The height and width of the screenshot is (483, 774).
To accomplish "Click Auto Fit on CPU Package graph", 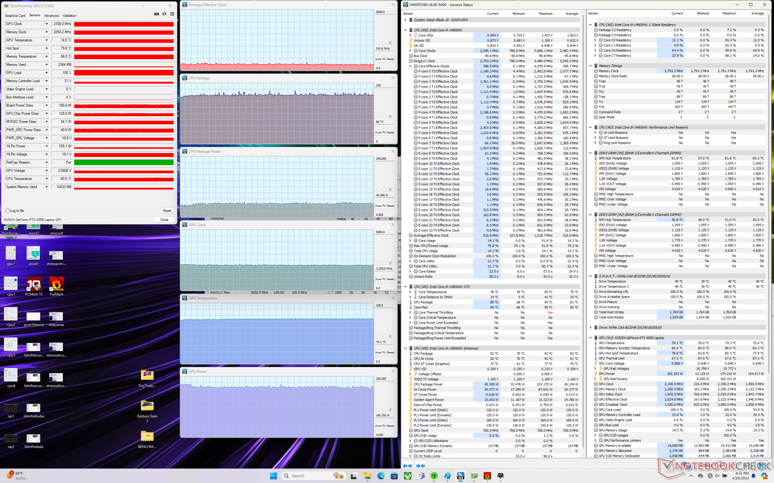I will click(380, 132).
